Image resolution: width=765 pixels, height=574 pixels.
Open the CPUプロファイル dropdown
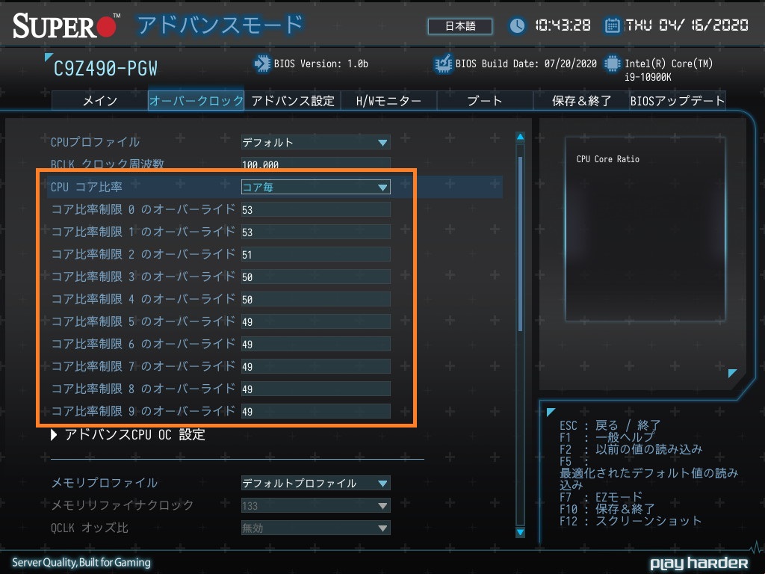point(316,143)
